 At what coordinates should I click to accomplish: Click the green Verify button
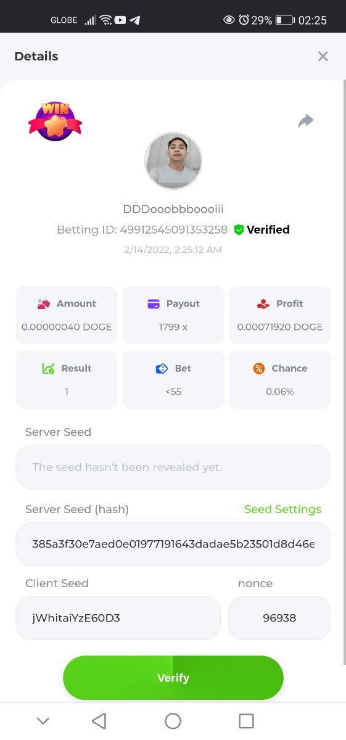tap(173, 678)
